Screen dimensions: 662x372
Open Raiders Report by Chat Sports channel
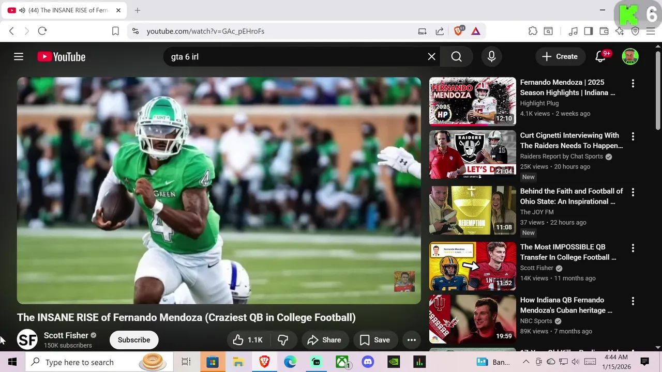[562, 157]
